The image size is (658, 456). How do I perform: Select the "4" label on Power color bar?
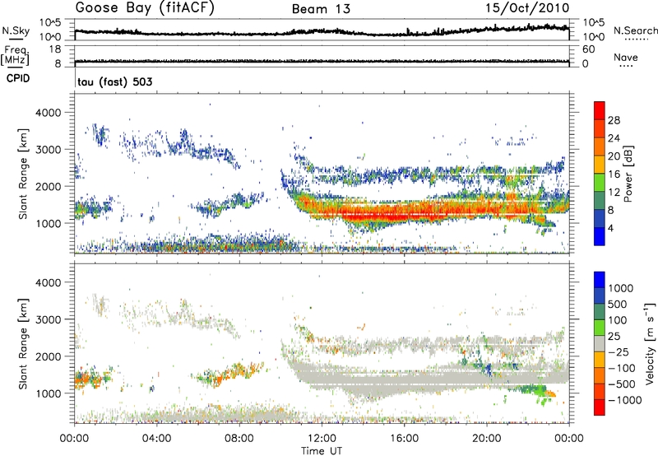pyautogui.click(x=610, y=228)
